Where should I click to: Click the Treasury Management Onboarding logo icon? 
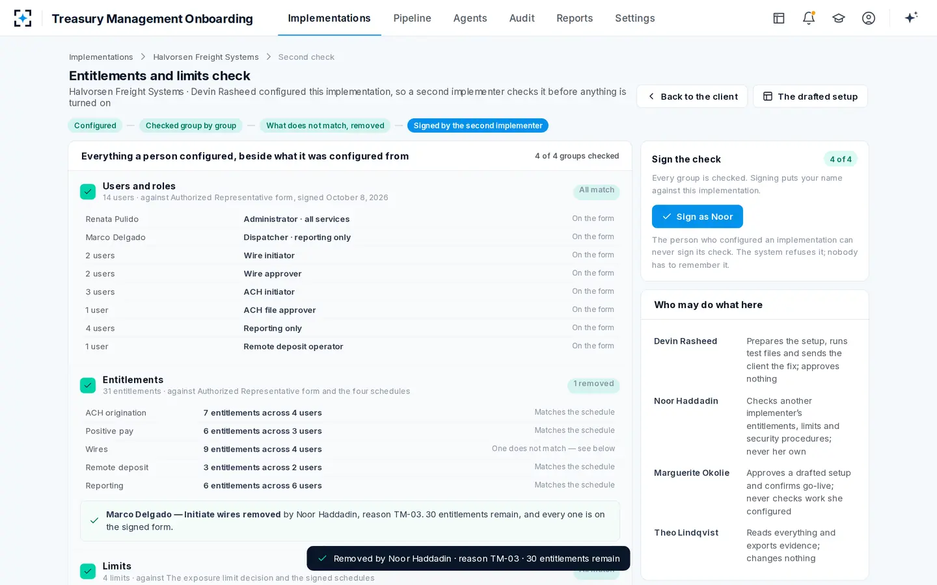(23, 18)
